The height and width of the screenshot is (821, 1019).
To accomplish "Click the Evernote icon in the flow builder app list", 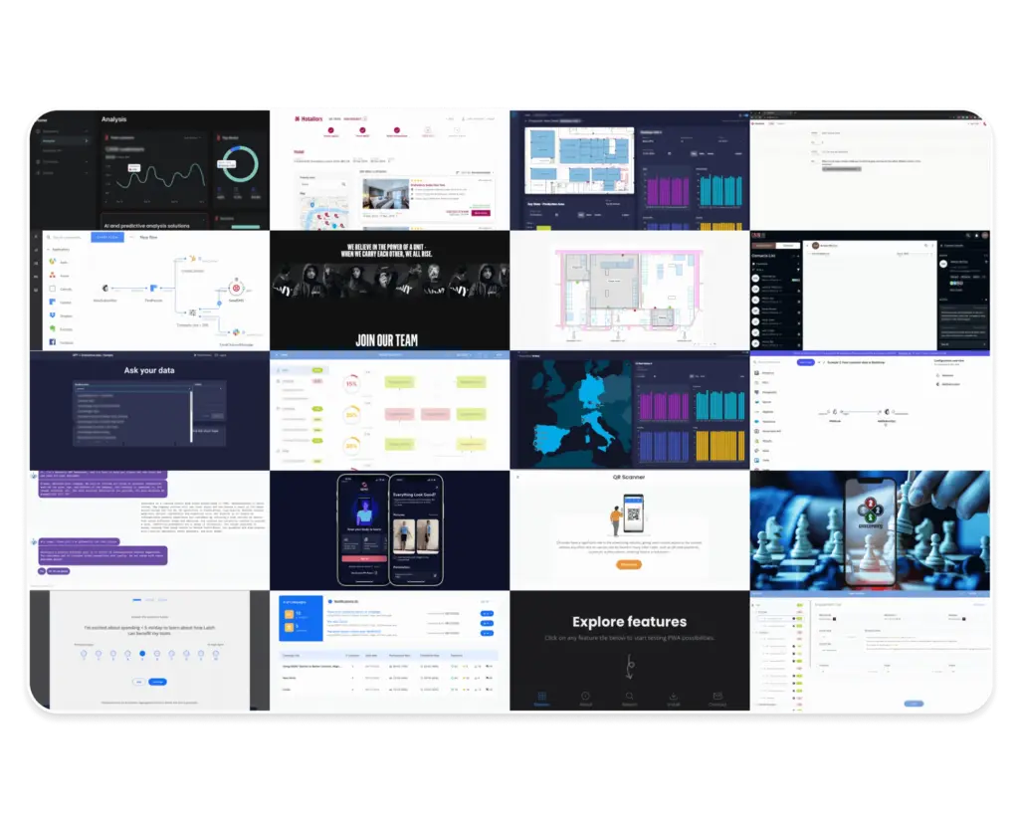I will coord(53,329).
